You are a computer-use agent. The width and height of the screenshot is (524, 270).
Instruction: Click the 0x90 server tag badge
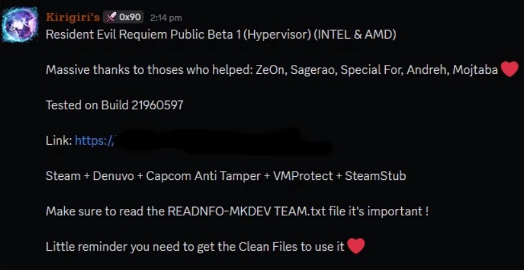pyautogui.click(x=123, y=17)
